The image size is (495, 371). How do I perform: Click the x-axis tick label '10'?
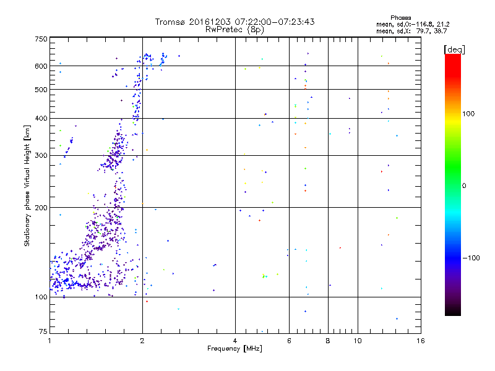point(358,341)
